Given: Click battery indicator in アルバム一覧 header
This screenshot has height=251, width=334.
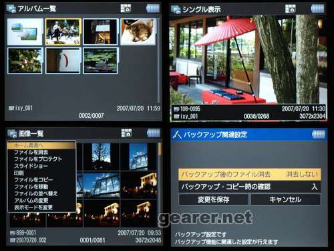Looking at the screenshot, I should pos(153,9).
